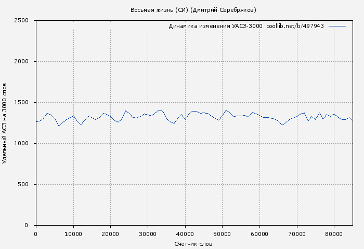The width and height of the screenshot is (364, 249).
Task: Open the coollib.net/b/497943 link in legend
Action: [x=295, y=26]
